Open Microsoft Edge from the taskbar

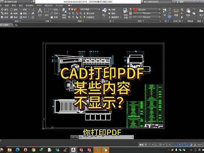17,150
